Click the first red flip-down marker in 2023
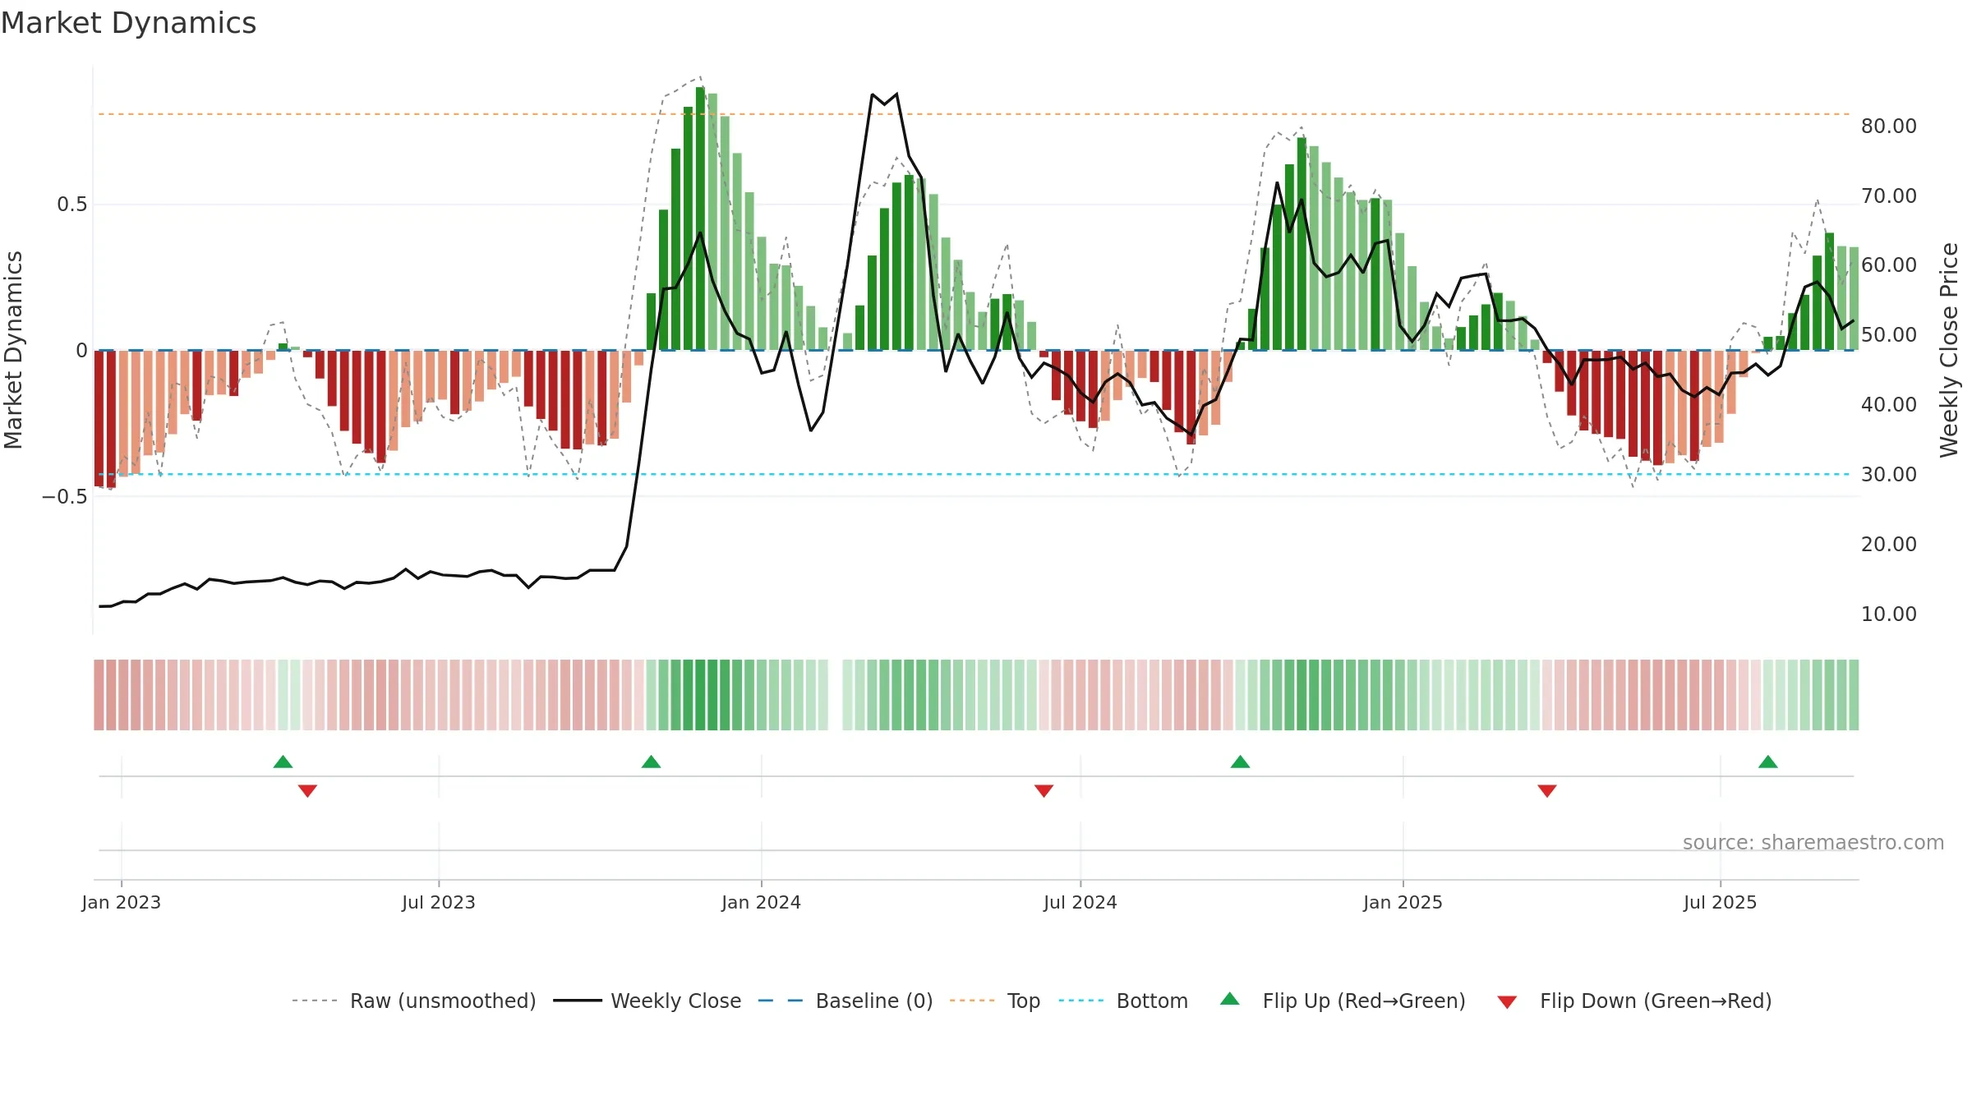The width and height of the screenshot is (1972, 1109). tap(307, 790)
